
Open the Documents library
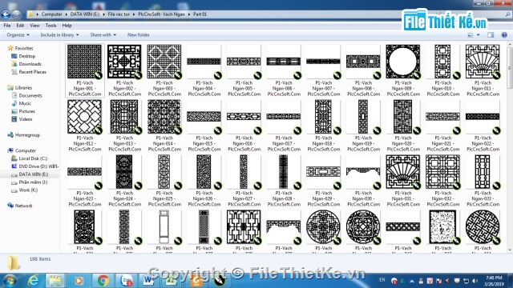pos(30,95)
